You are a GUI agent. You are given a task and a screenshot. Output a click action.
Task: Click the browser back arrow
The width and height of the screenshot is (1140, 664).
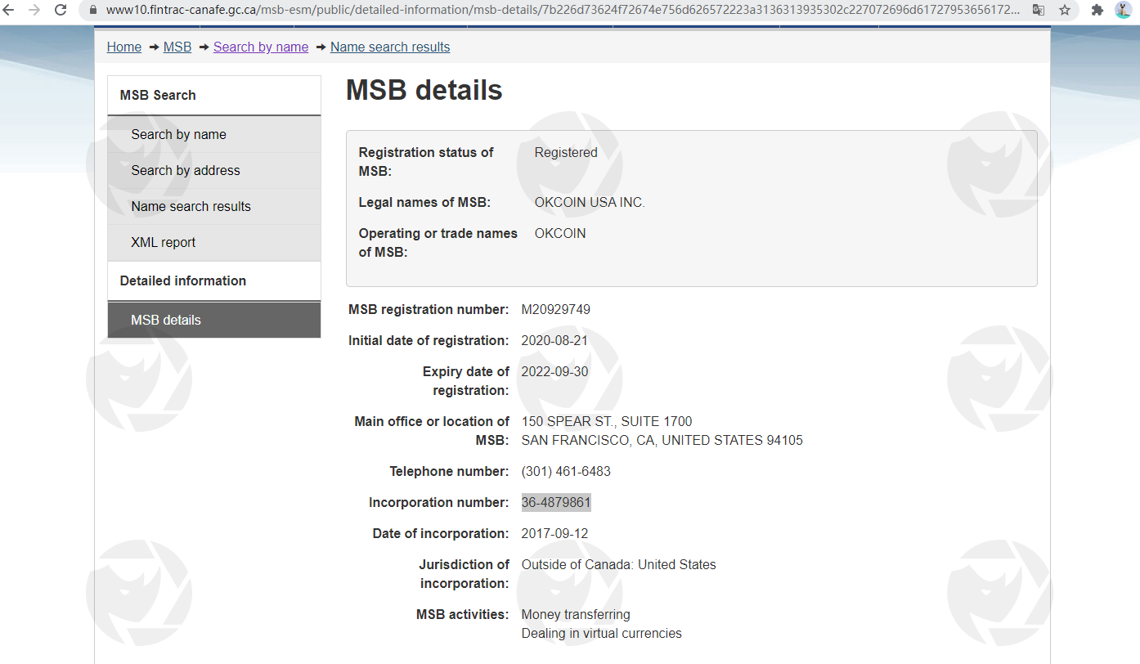click(9, 10)
